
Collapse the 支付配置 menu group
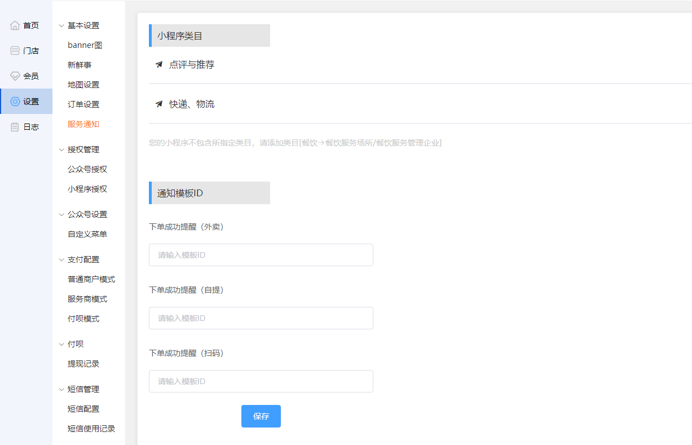[x=61, y=259]
